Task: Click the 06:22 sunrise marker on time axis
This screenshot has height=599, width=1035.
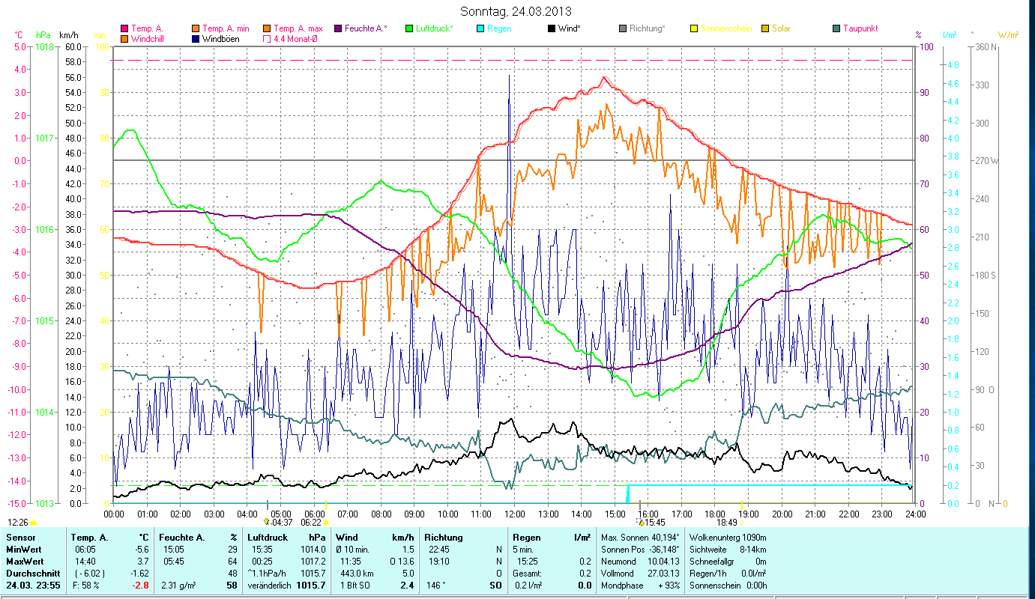Action: point(310,522)
